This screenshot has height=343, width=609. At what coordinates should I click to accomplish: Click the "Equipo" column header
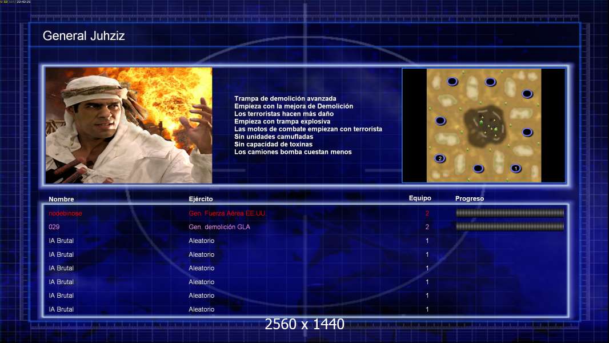(420, 198)
